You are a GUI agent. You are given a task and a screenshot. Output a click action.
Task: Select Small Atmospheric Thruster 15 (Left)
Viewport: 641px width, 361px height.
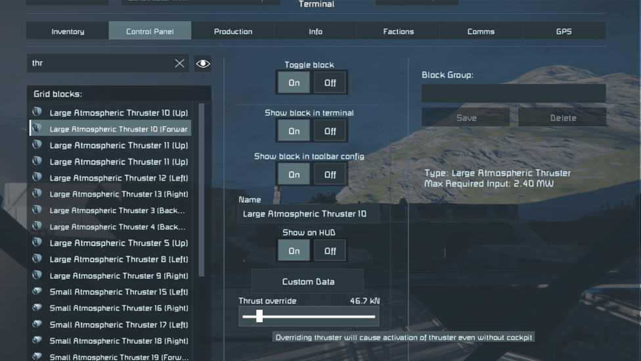point(110,292)
